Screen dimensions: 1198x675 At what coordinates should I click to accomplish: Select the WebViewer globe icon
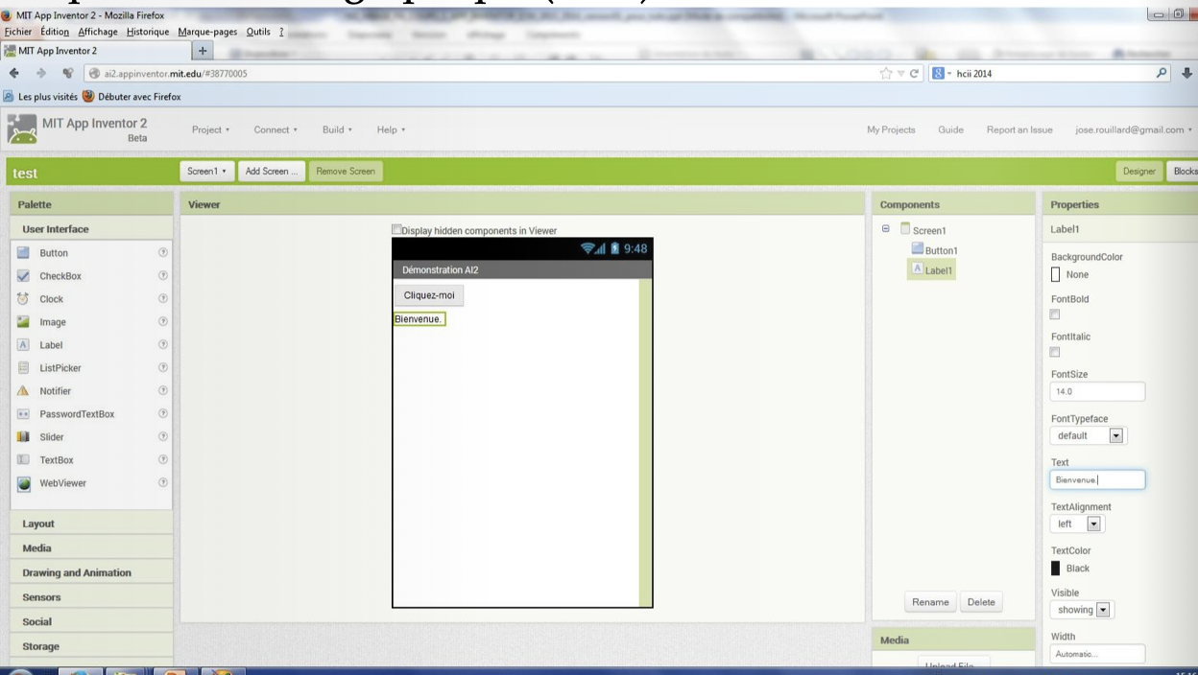[24, 483]
